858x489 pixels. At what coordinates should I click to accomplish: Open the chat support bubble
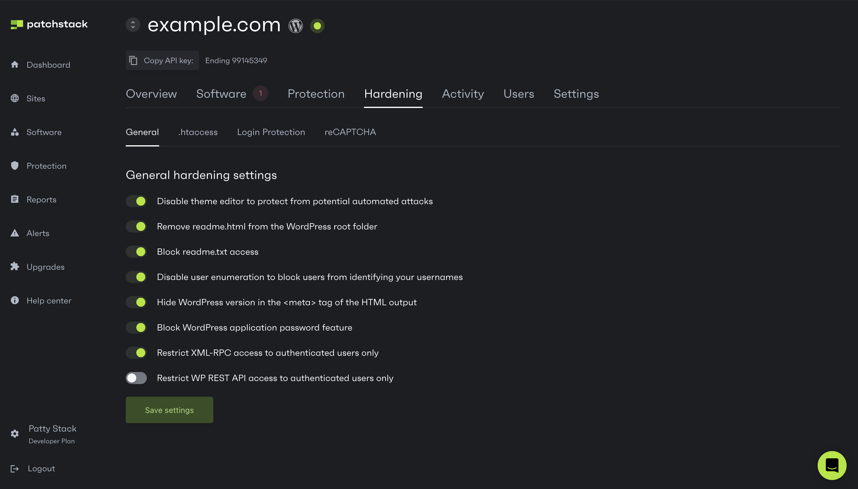(x=832, y=465)
